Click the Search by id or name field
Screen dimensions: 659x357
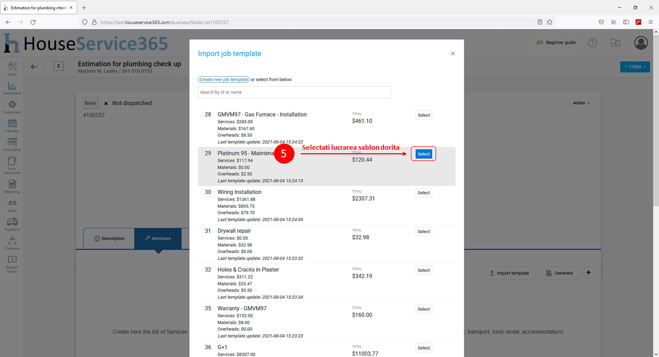pyautogui.click(x=294, y=92)
